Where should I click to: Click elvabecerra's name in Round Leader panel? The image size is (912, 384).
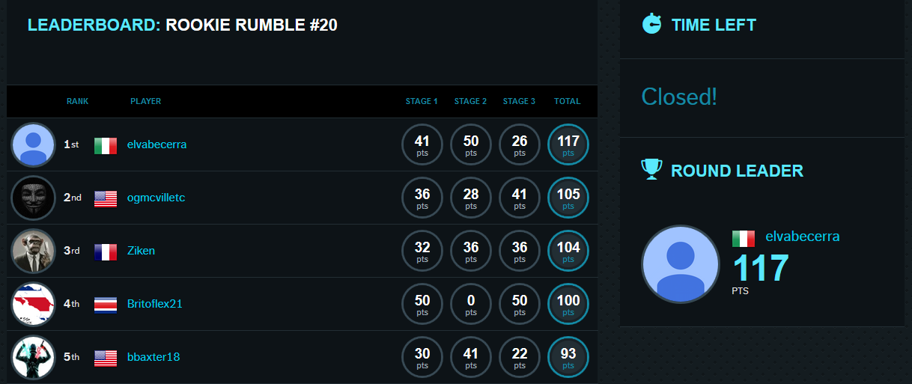(x=802, y=237)
